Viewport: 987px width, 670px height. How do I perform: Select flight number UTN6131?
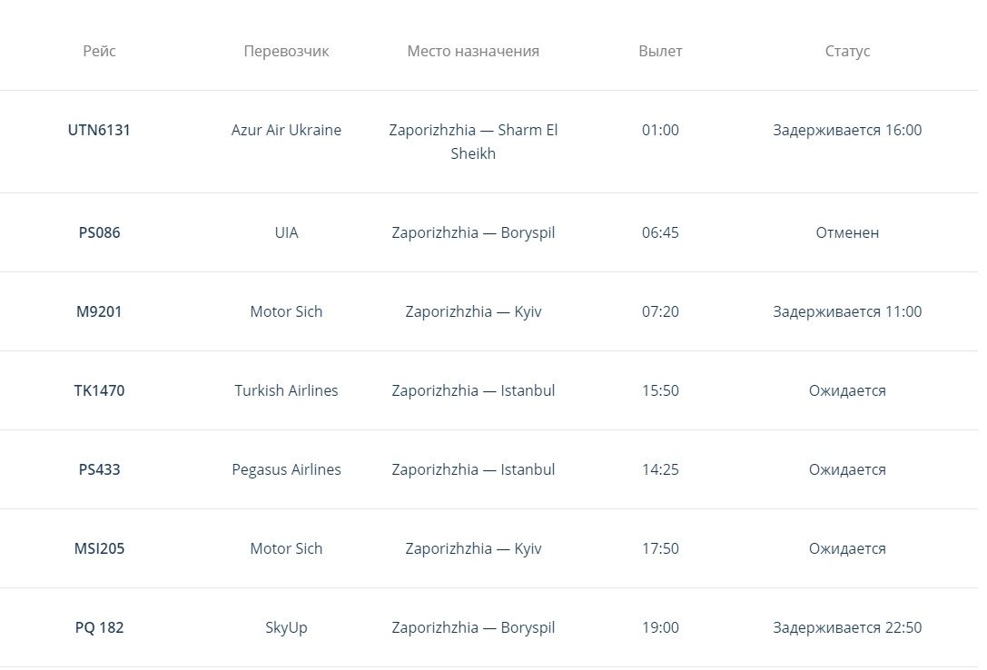(x=99, y=130)
